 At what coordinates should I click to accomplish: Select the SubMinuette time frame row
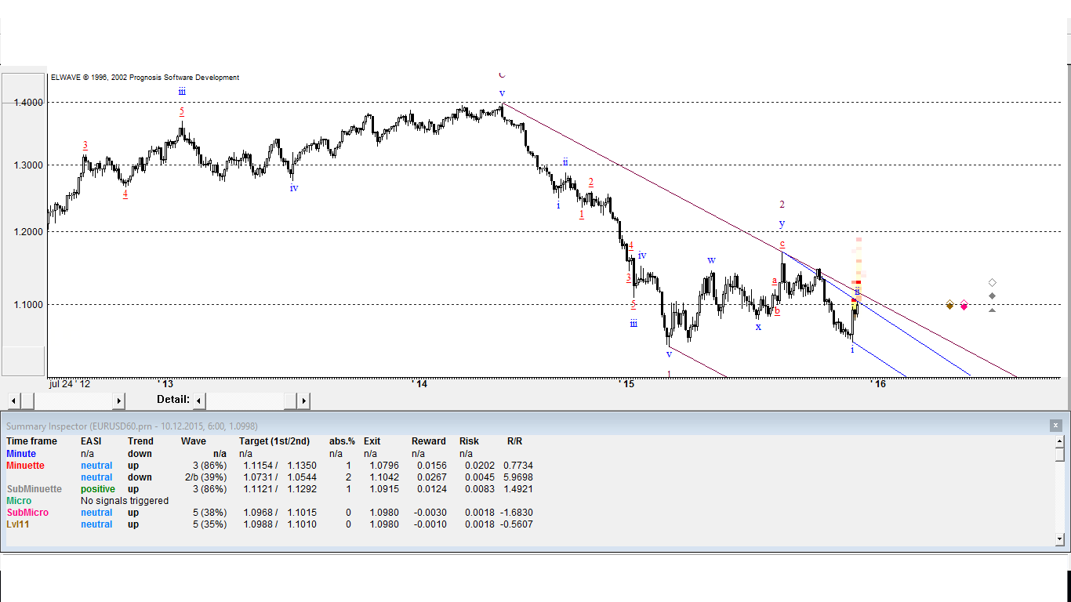click(34, 489)
